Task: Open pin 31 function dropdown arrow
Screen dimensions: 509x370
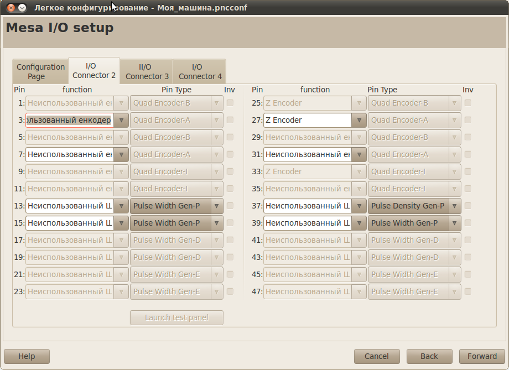Action: point(359,154)
